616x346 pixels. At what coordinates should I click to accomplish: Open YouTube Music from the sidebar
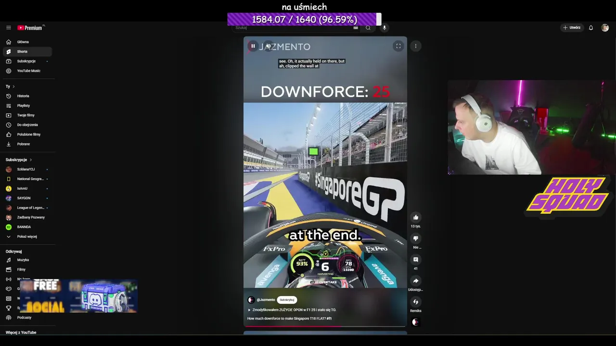tap(27, 71)
